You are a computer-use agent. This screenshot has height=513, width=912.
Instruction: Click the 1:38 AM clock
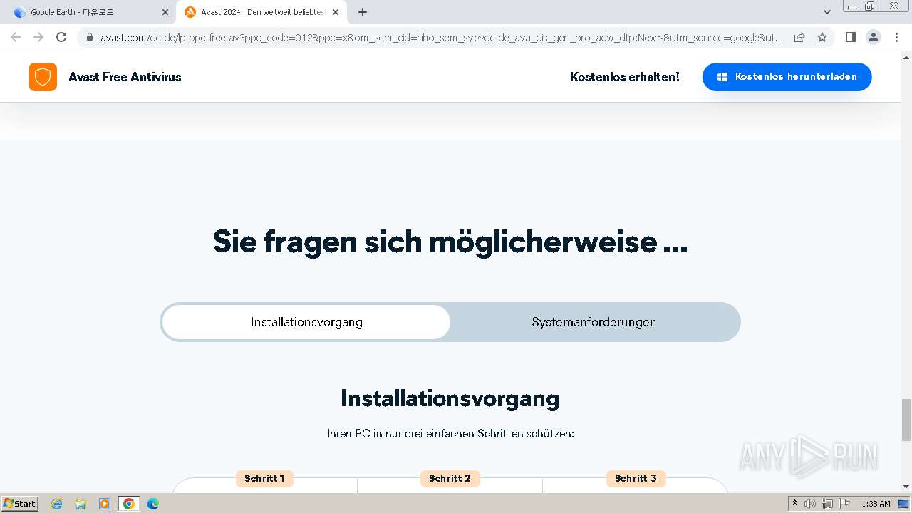[876, 504]
